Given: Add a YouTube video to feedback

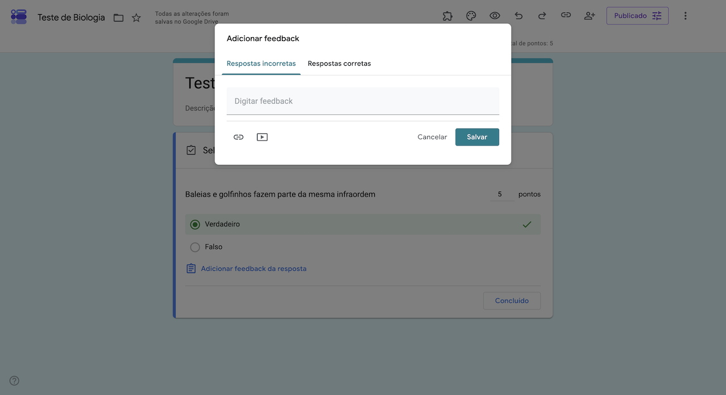Looking at the screenshot, I should pos(262,137).
